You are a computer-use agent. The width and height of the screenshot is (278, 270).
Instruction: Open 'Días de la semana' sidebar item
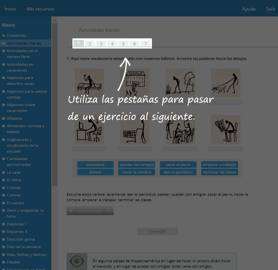click(x=23, y=247)
